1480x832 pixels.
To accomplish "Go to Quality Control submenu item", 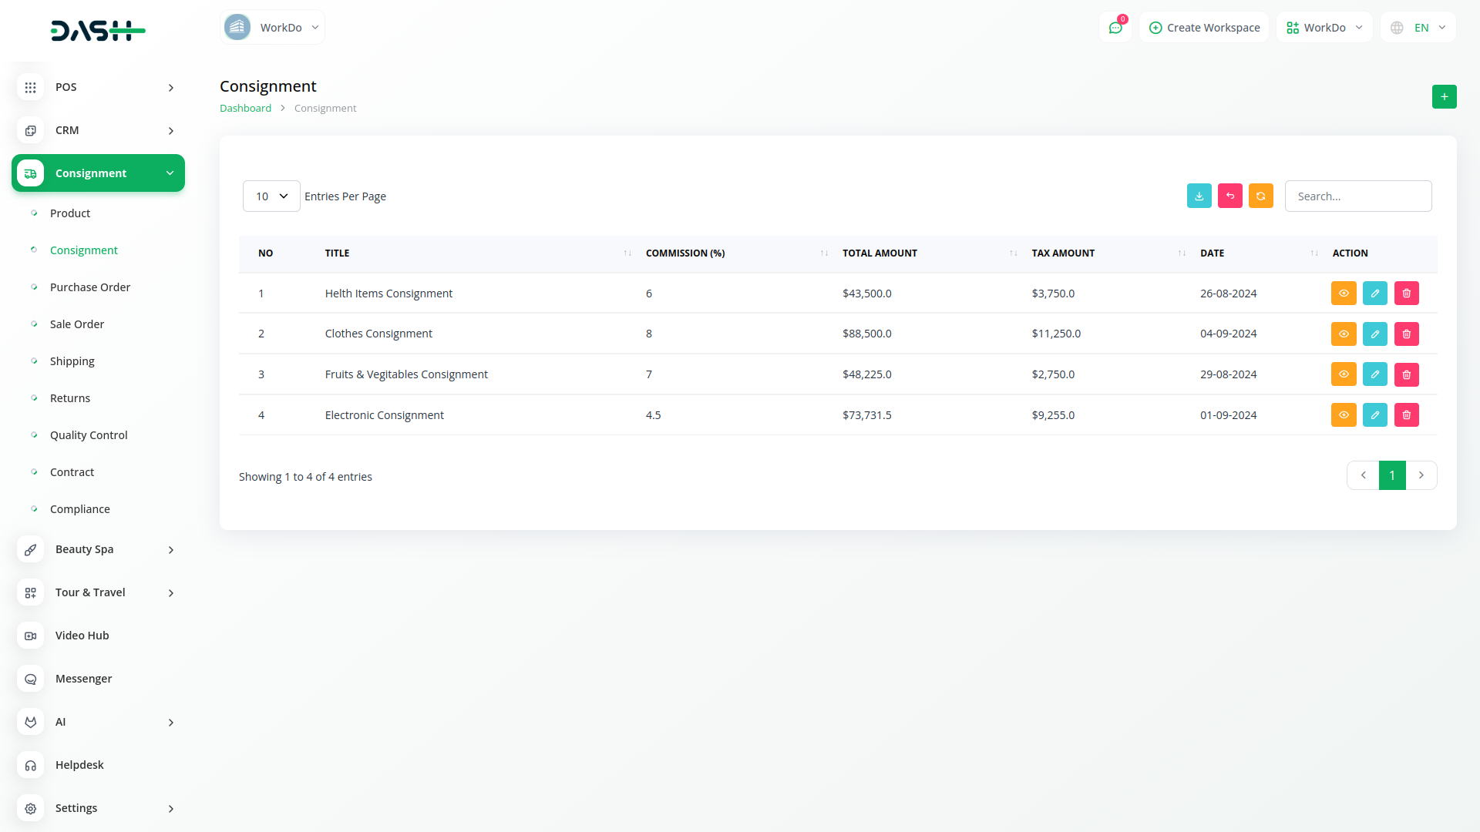I will point(89,435).
